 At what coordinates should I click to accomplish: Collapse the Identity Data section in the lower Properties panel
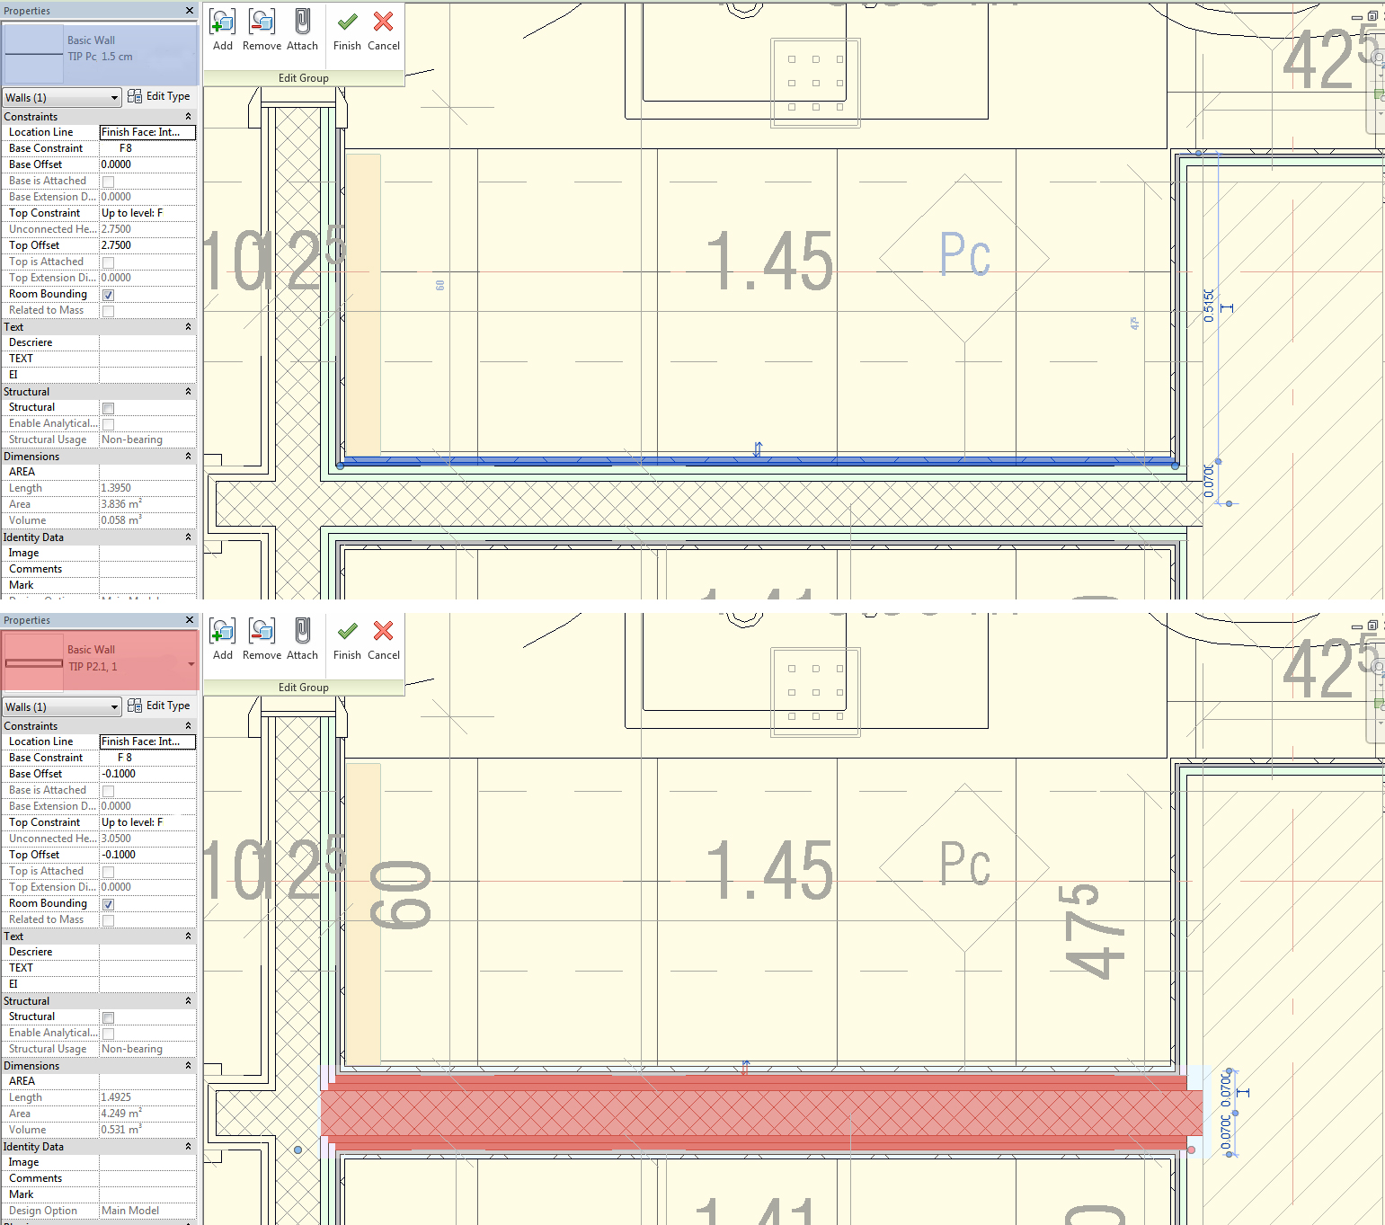[x=188, y=1147]
